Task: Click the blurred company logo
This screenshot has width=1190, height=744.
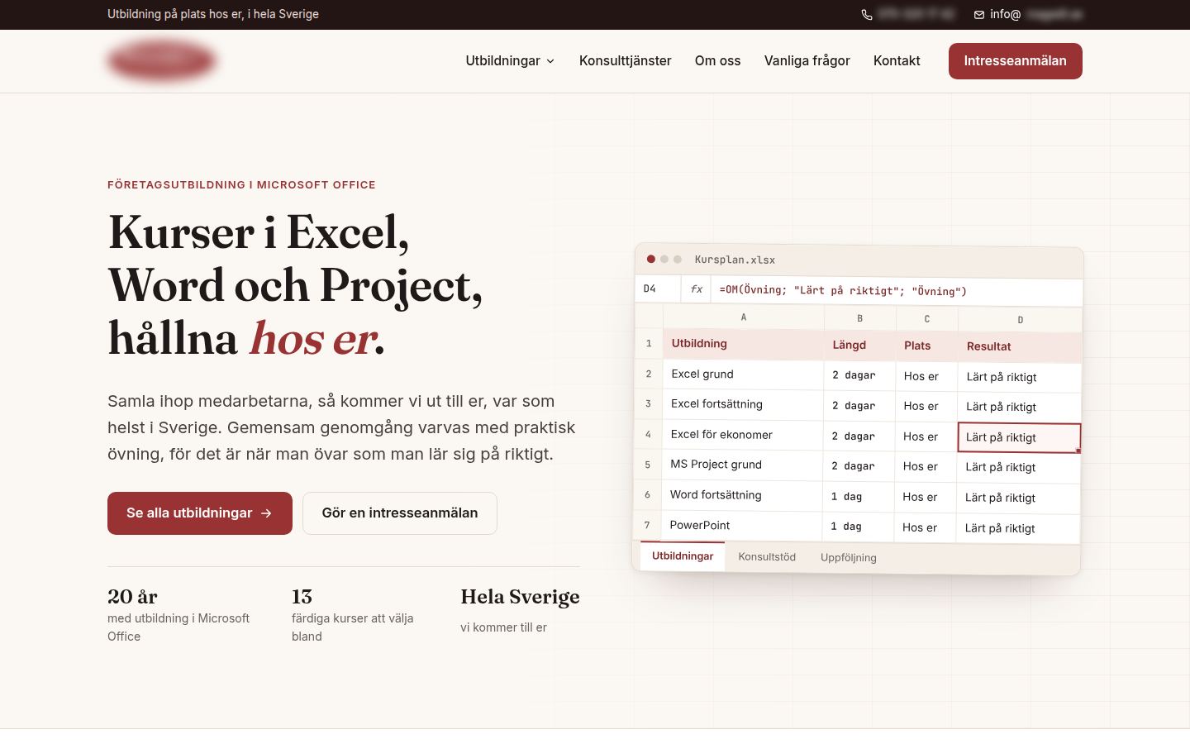Action: coord(162,61)
